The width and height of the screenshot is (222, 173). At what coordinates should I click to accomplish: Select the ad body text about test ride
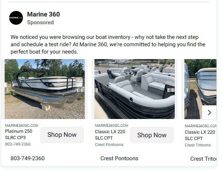108,44
